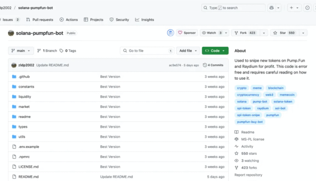316x181 pixels.
Task: Click the README.md file link
Action: point(28,177)
